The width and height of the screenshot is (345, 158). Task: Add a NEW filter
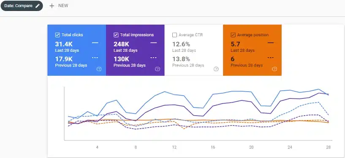click(x=59, y=6)
